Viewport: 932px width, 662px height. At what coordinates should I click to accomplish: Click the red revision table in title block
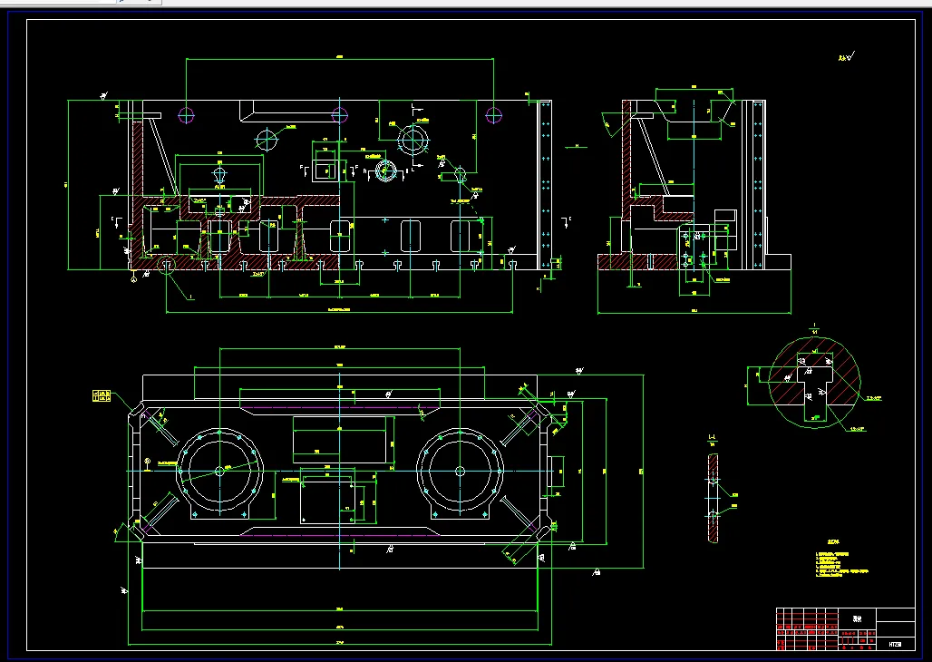(807, 628)
